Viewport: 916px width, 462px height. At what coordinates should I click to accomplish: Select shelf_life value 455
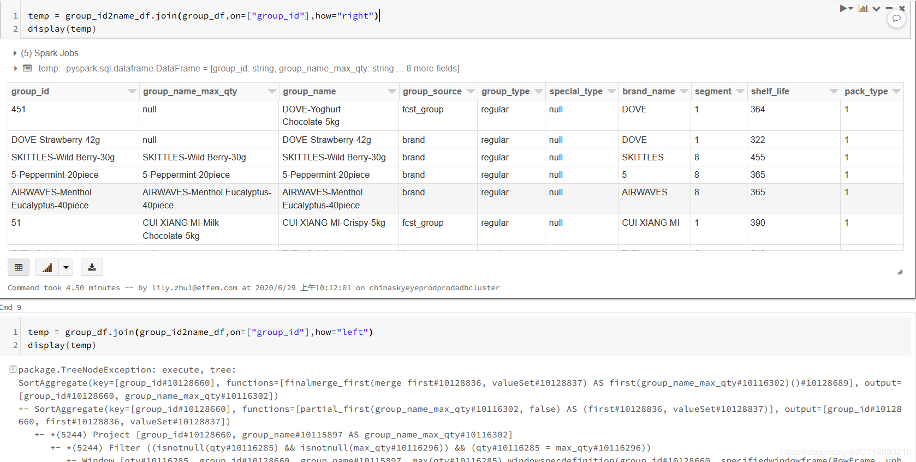point(793,157)
